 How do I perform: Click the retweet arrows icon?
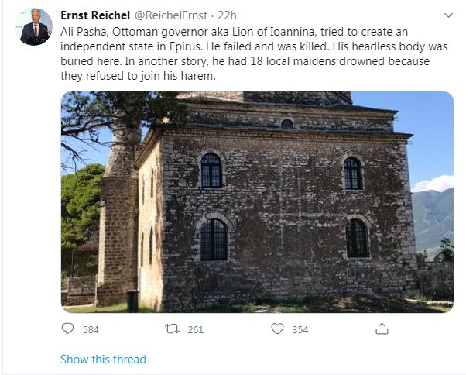point(173,329)
